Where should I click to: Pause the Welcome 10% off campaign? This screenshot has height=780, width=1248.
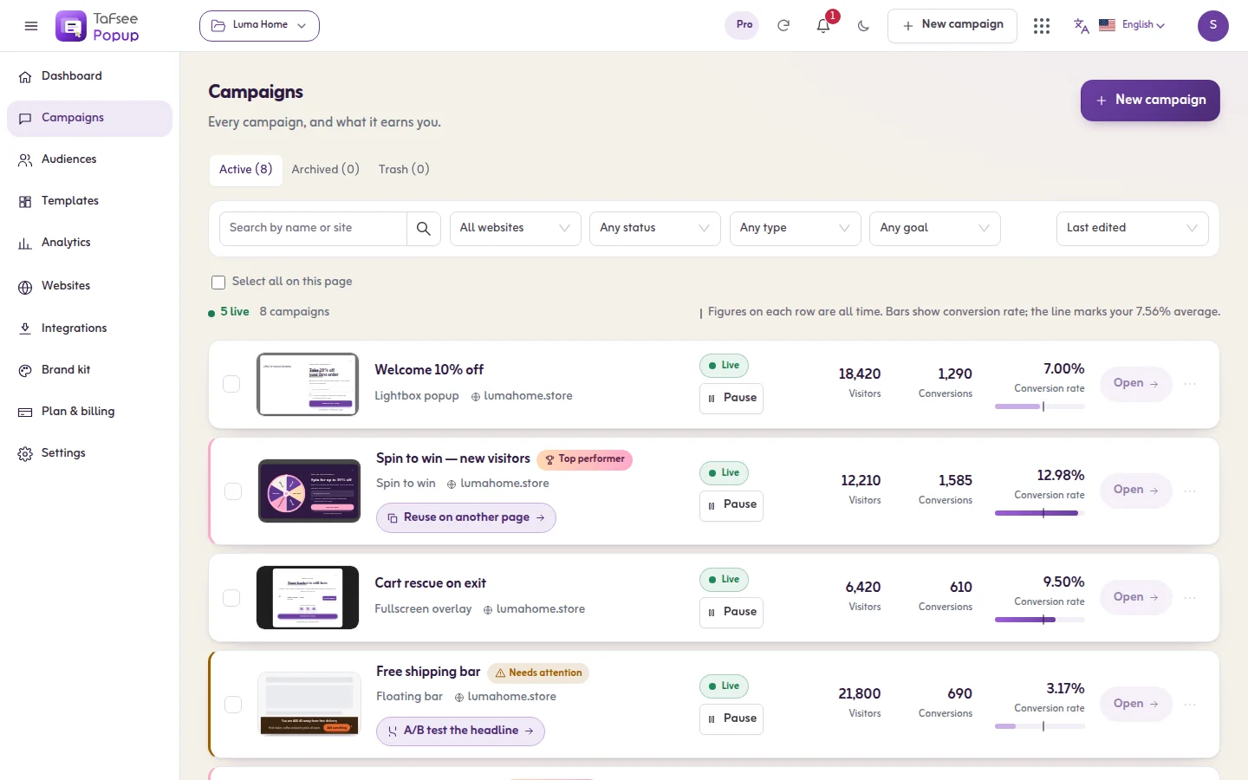click(x=731, y=399)
